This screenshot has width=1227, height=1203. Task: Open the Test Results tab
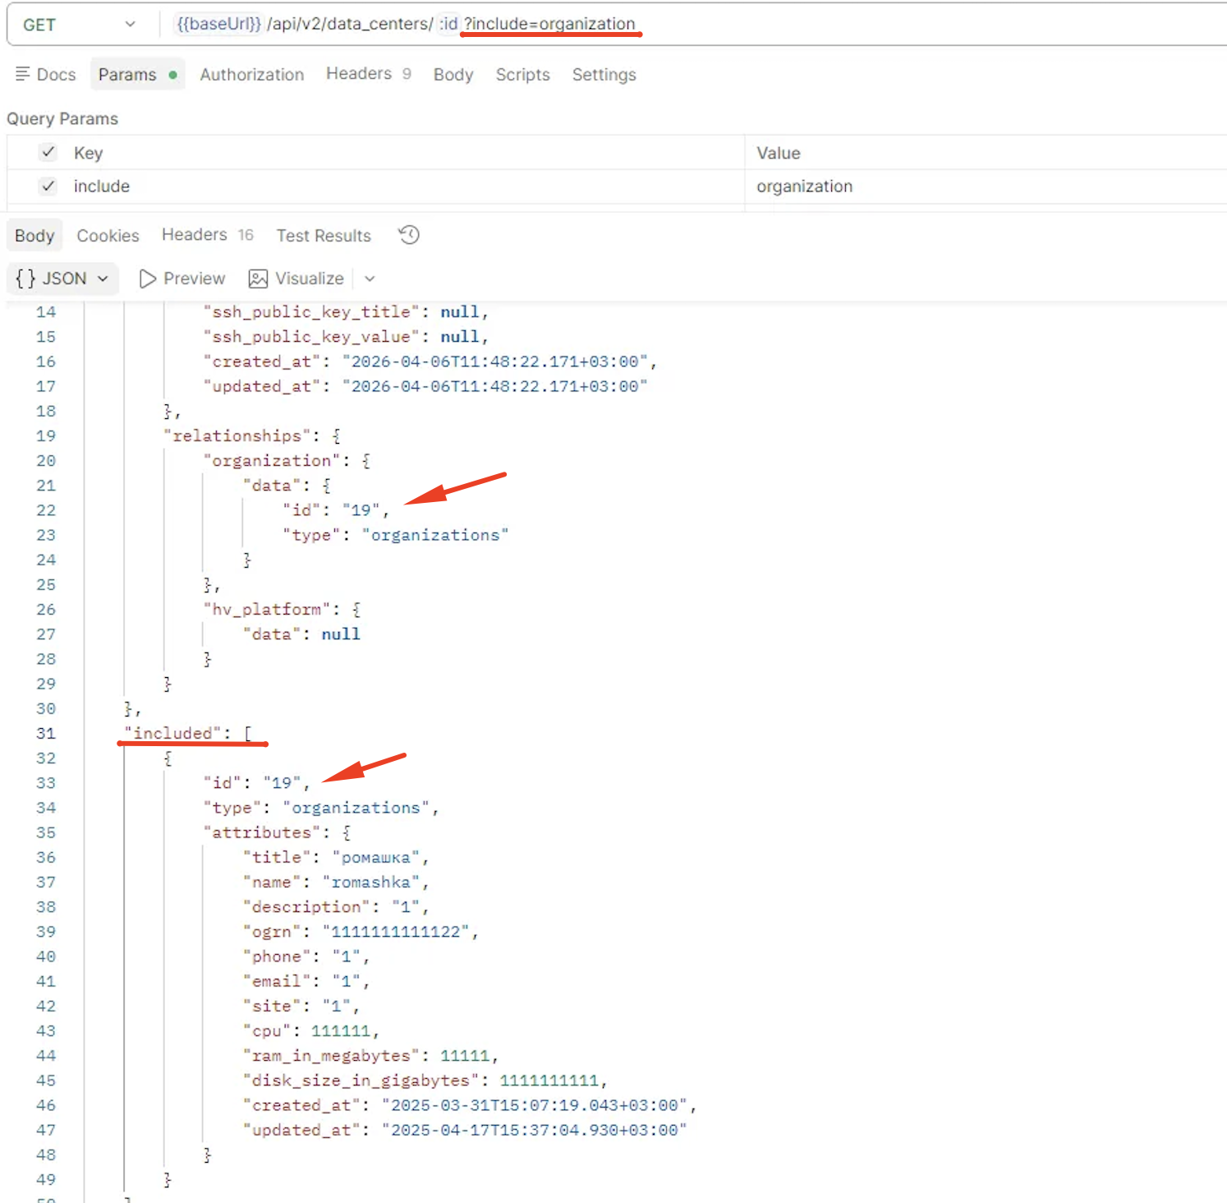(324, 236)
